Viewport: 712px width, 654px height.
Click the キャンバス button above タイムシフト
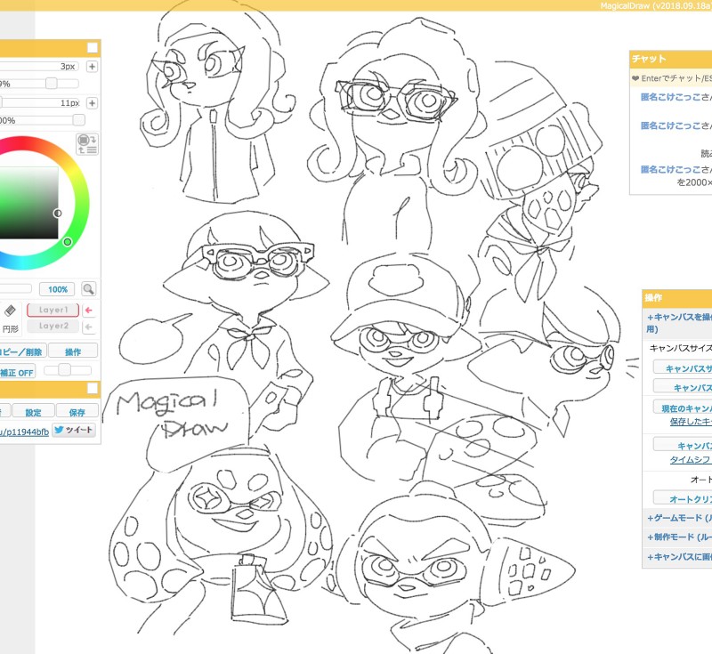pos(683,445)
